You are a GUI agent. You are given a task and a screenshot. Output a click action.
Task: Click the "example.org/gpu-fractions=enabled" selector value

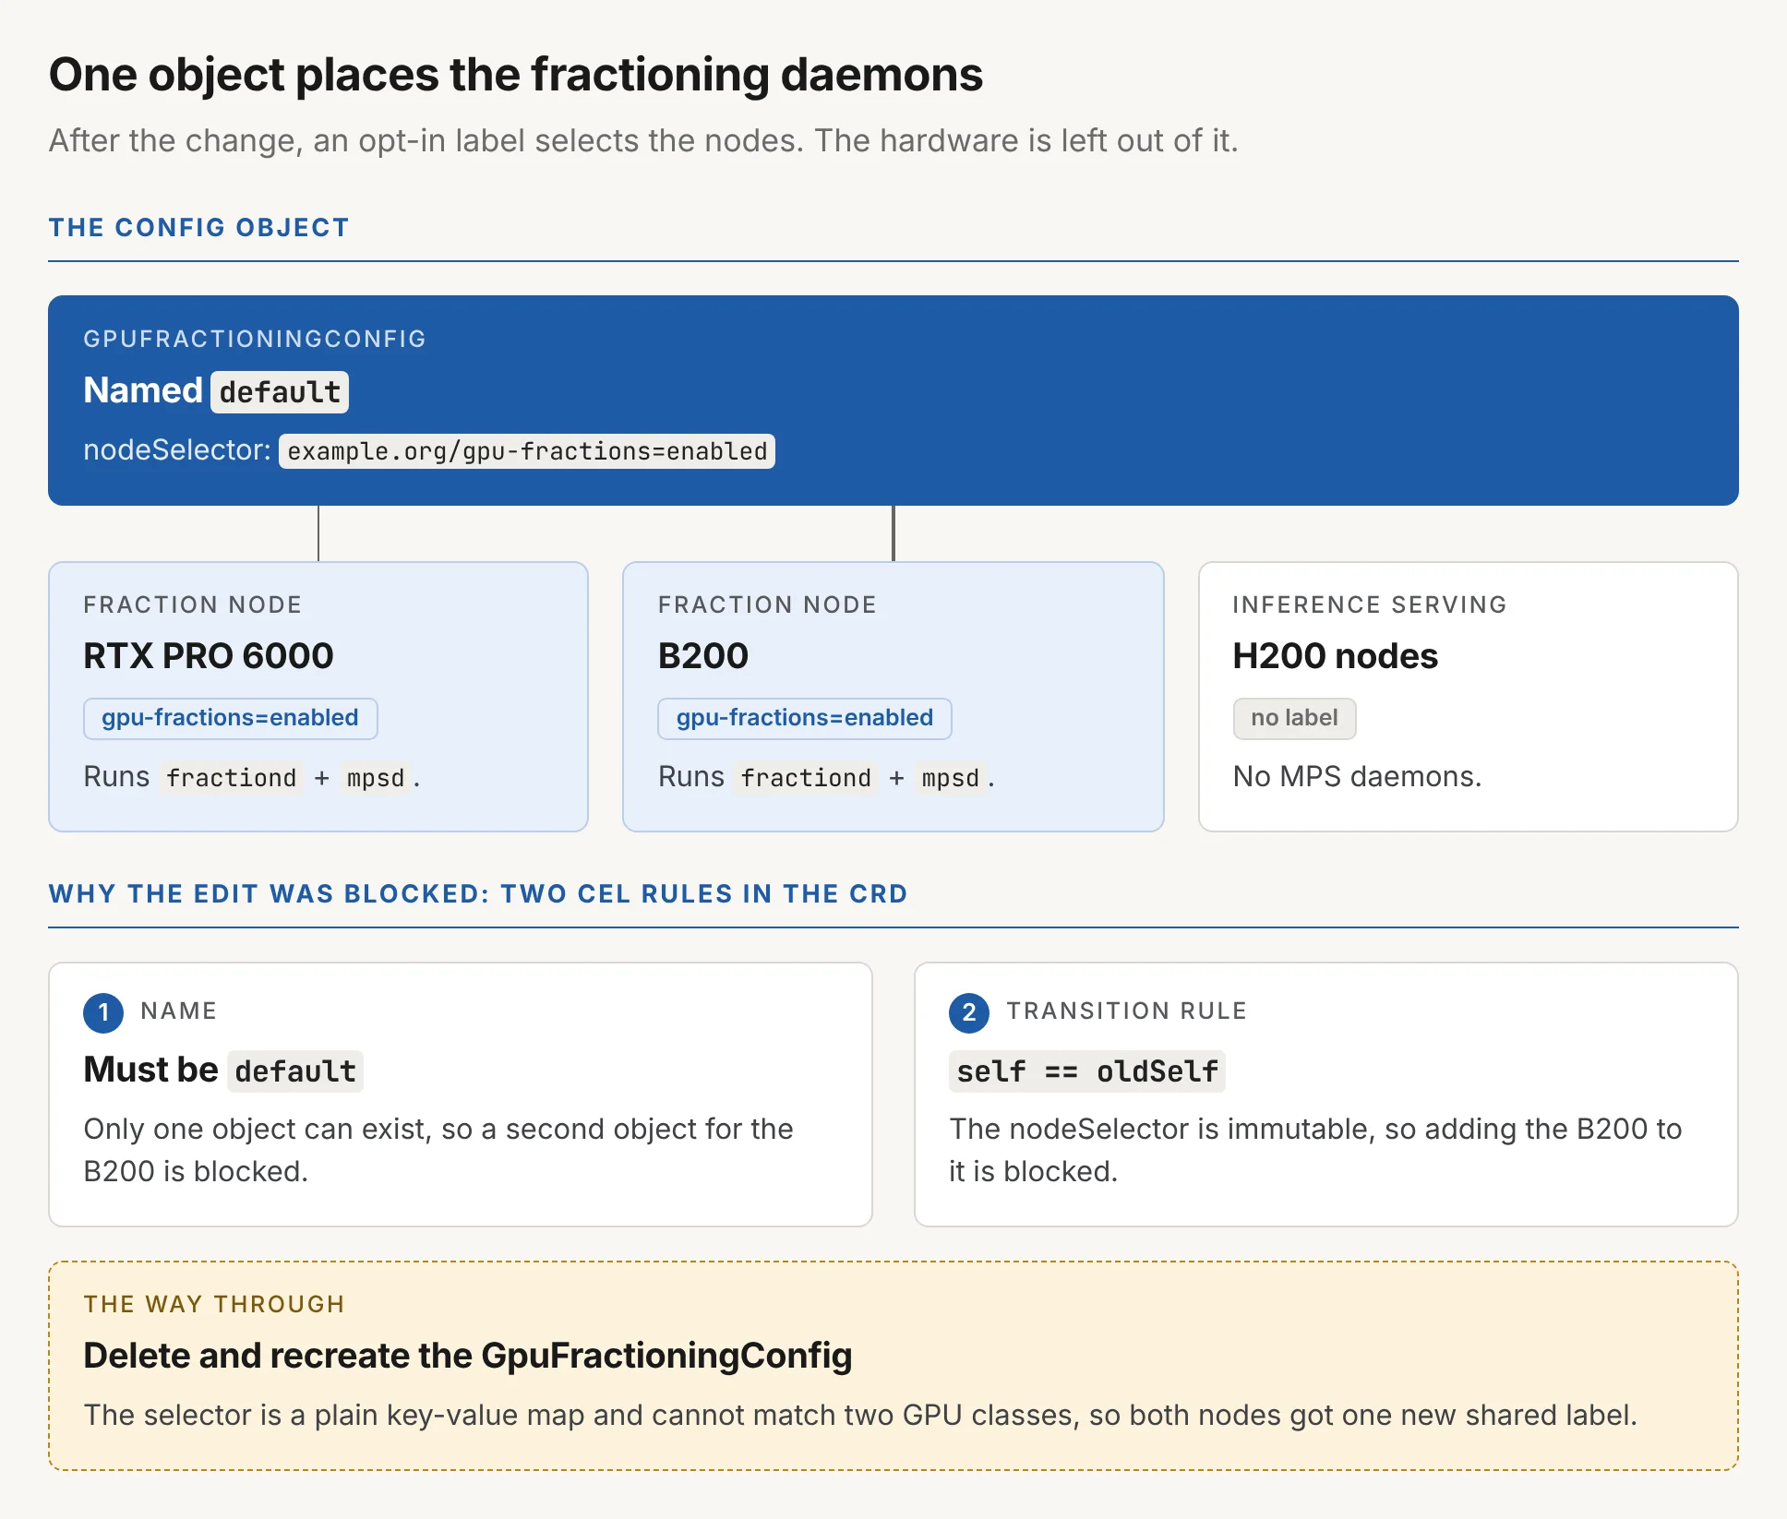(527, 451)
